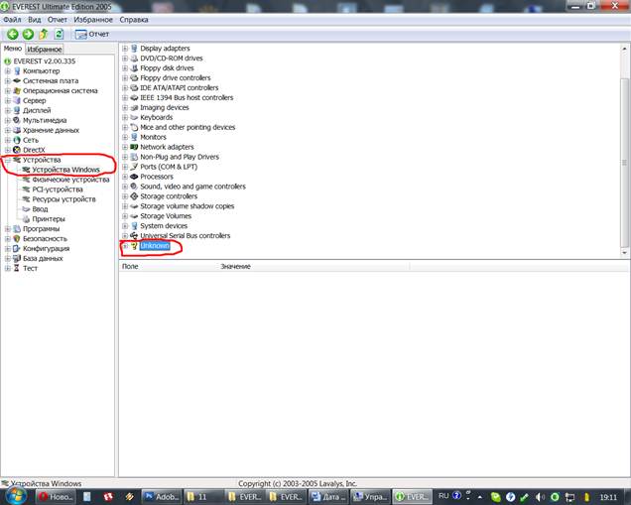This screenshot has width=631, height=505.
Task: Open the Справка menu
Action: click(133, 20)
